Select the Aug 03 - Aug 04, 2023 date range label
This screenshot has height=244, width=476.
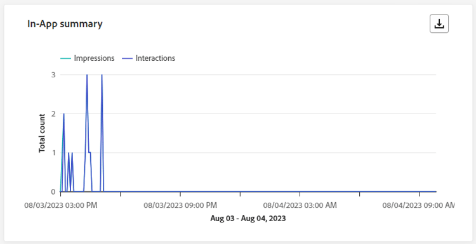tap(248, 219)
